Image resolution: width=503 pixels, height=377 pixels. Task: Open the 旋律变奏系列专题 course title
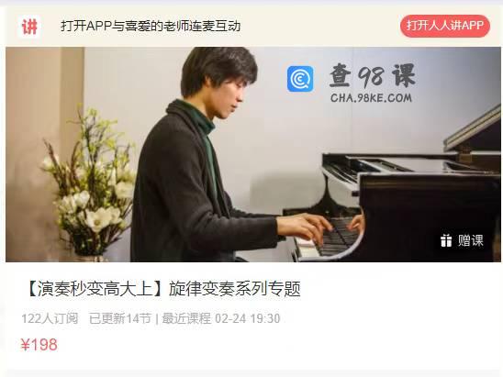click(235, 289)
